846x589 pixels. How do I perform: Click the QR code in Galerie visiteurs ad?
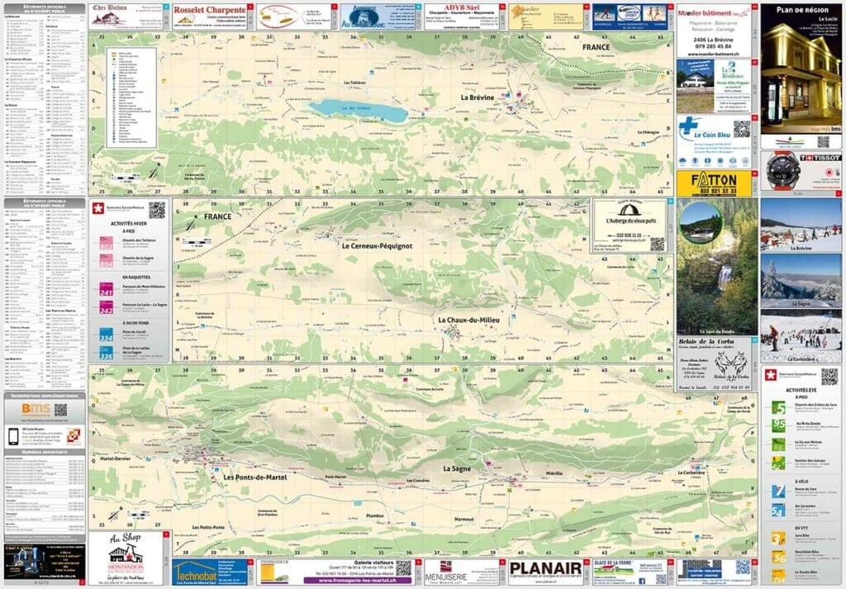coord(403,568)
